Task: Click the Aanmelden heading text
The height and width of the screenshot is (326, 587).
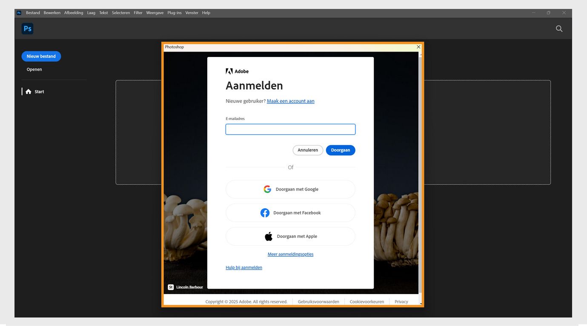Action: tap(254, 86)
